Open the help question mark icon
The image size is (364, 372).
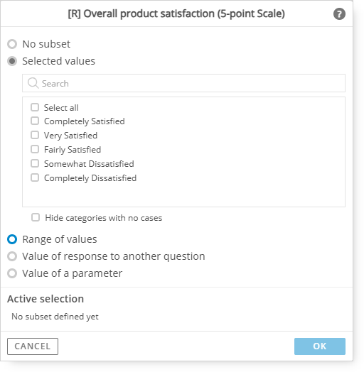(339, 14)
